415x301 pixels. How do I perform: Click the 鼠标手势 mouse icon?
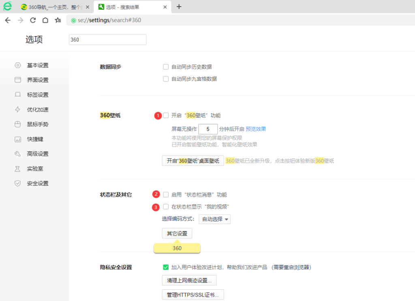click(x=18, y=124)
